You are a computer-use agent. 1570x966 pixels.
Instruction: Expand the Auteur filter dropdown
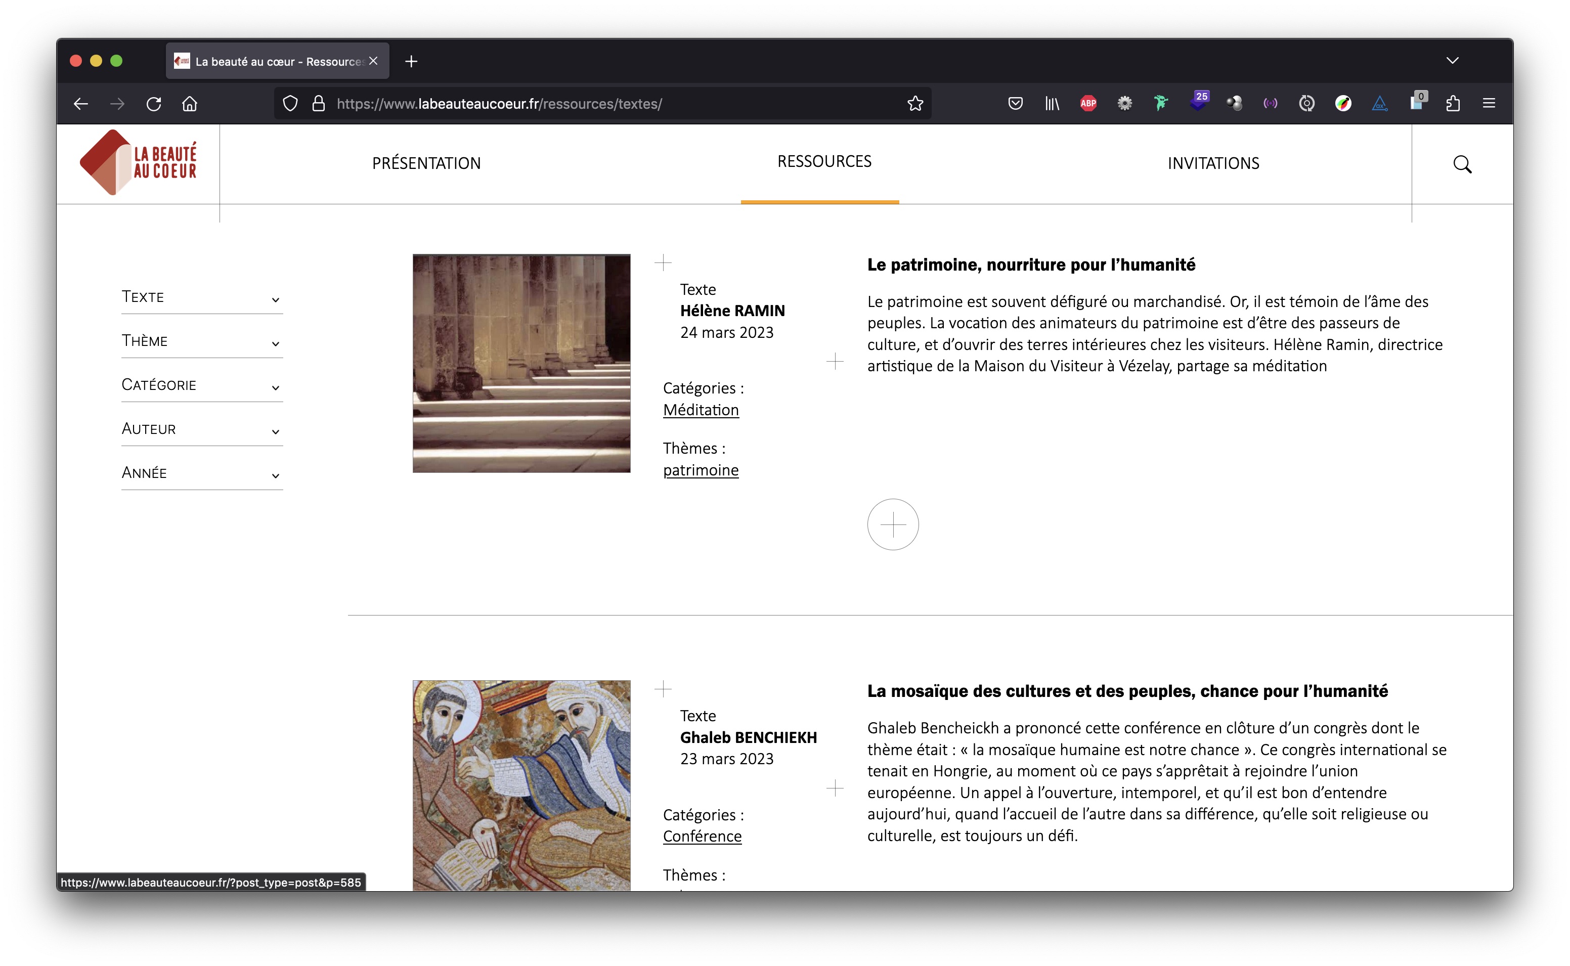click(202, 429)
